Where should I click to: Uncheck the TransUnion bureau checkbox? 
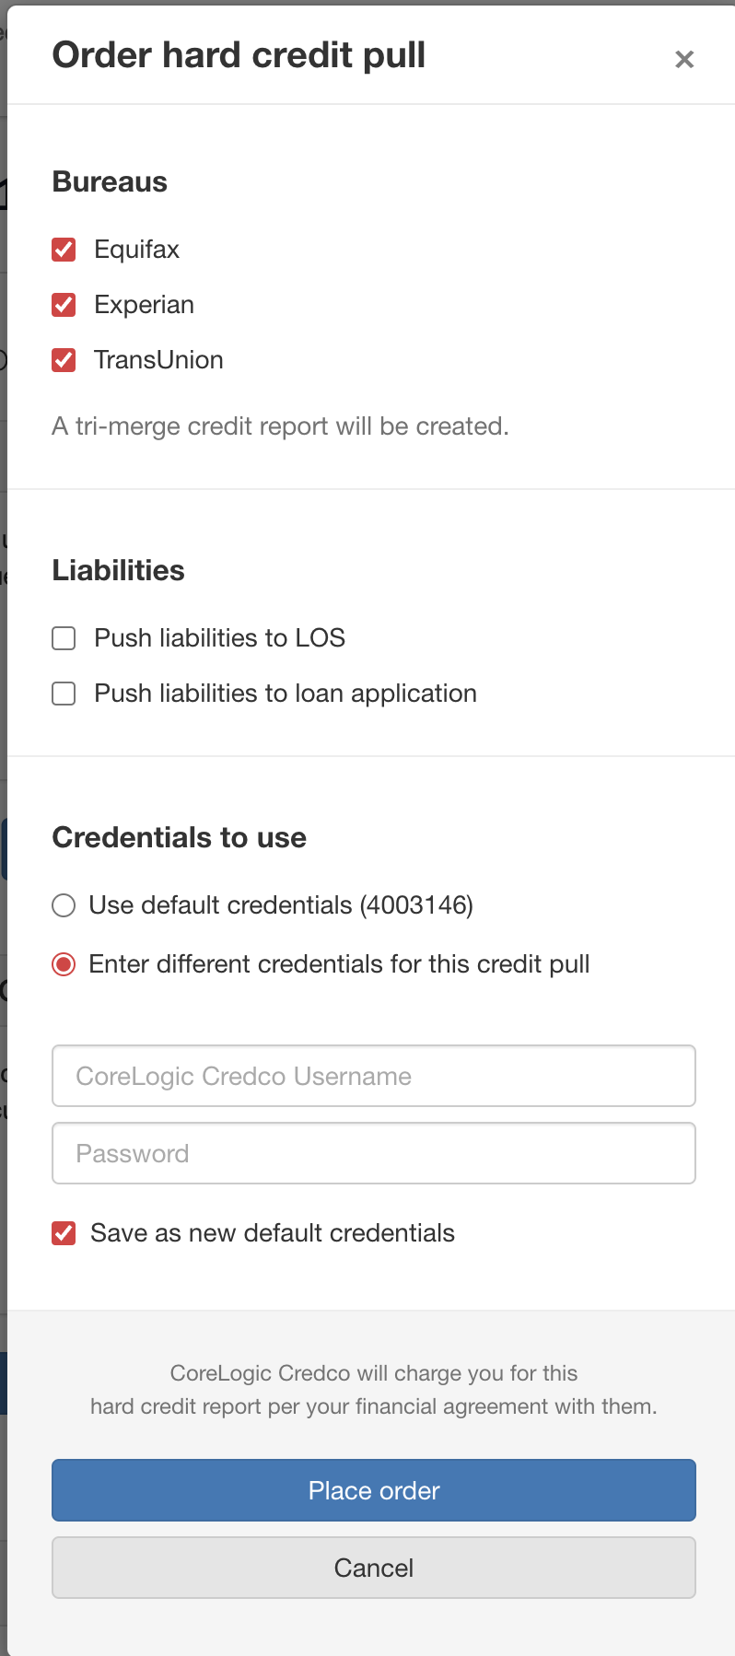(64, 360)
